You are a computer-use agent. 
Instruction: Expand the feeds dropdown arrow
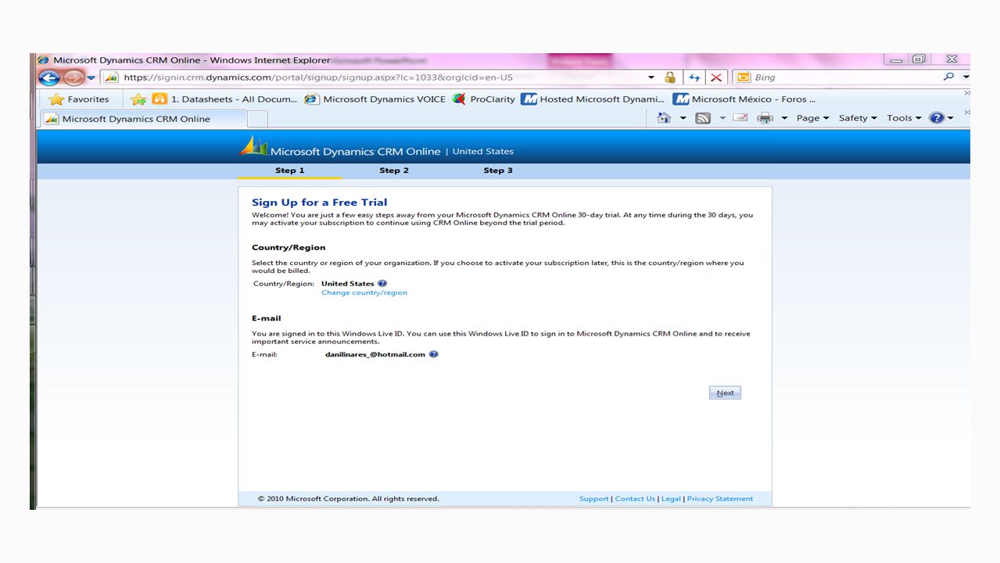722,118
